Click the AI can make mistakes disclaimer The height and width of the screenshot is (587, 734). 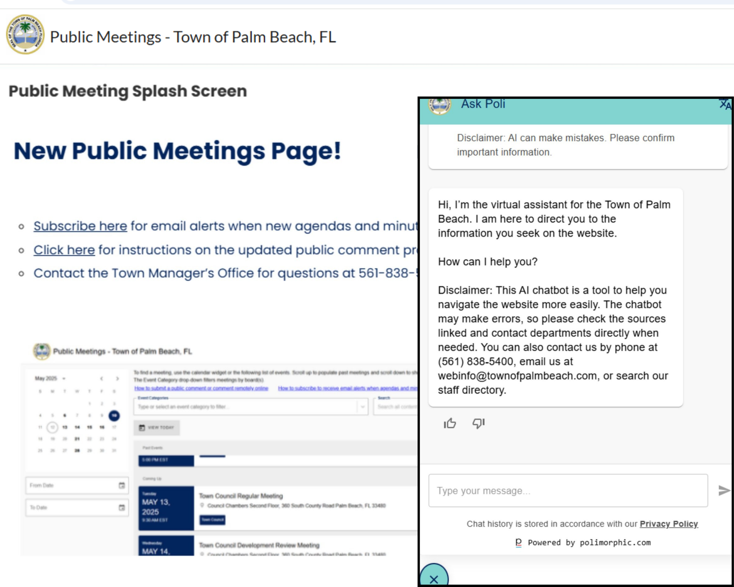(x=565, y=145)
